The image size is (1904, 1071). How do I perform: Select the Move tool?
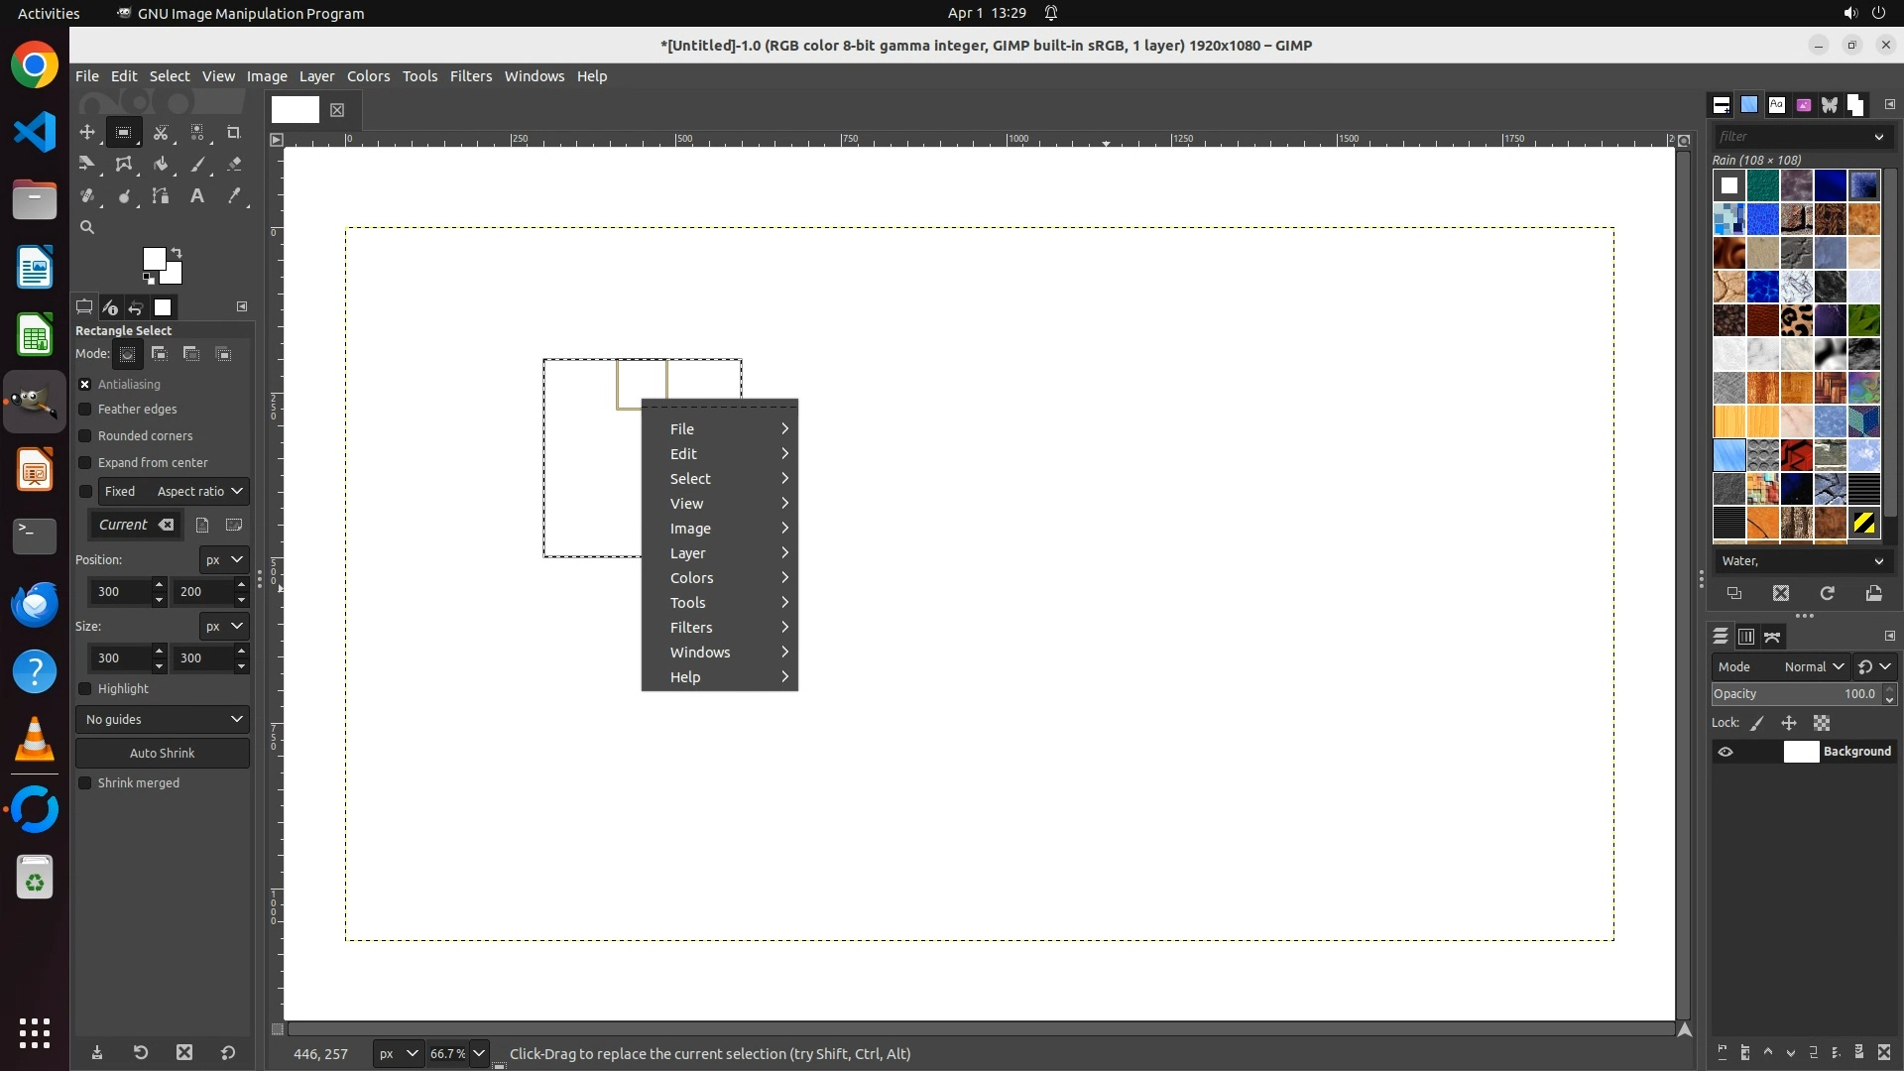[x=87, y=132]
